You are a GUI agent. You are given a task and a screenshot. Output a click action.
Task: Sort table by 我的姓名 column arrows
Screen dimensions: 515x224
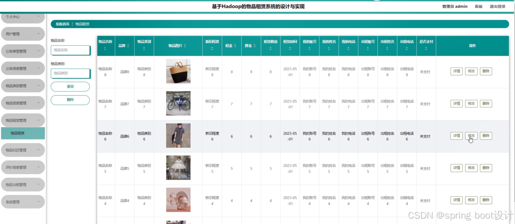329,49
